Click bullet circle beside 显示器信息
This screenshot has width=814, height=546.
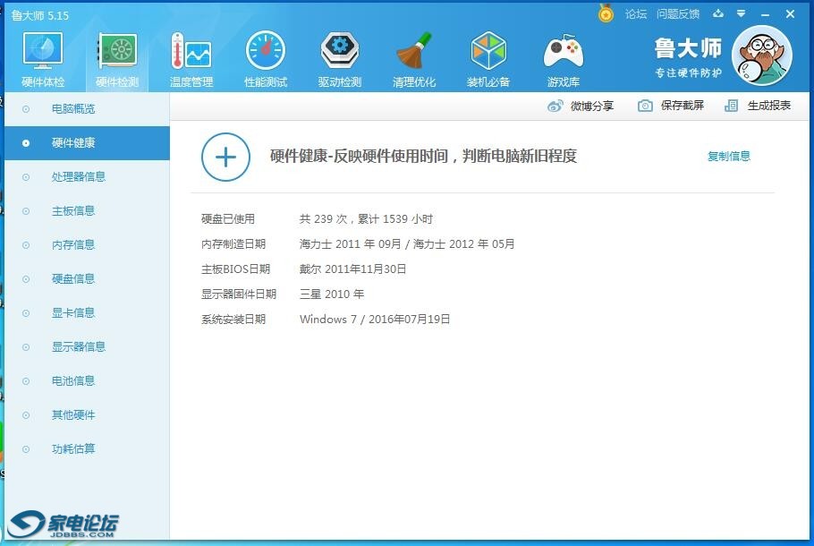pos(26,347)
